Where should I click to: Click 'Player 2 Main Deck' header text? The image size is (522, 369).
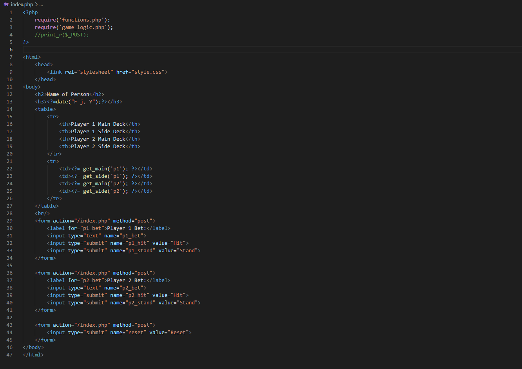point(98,139)
